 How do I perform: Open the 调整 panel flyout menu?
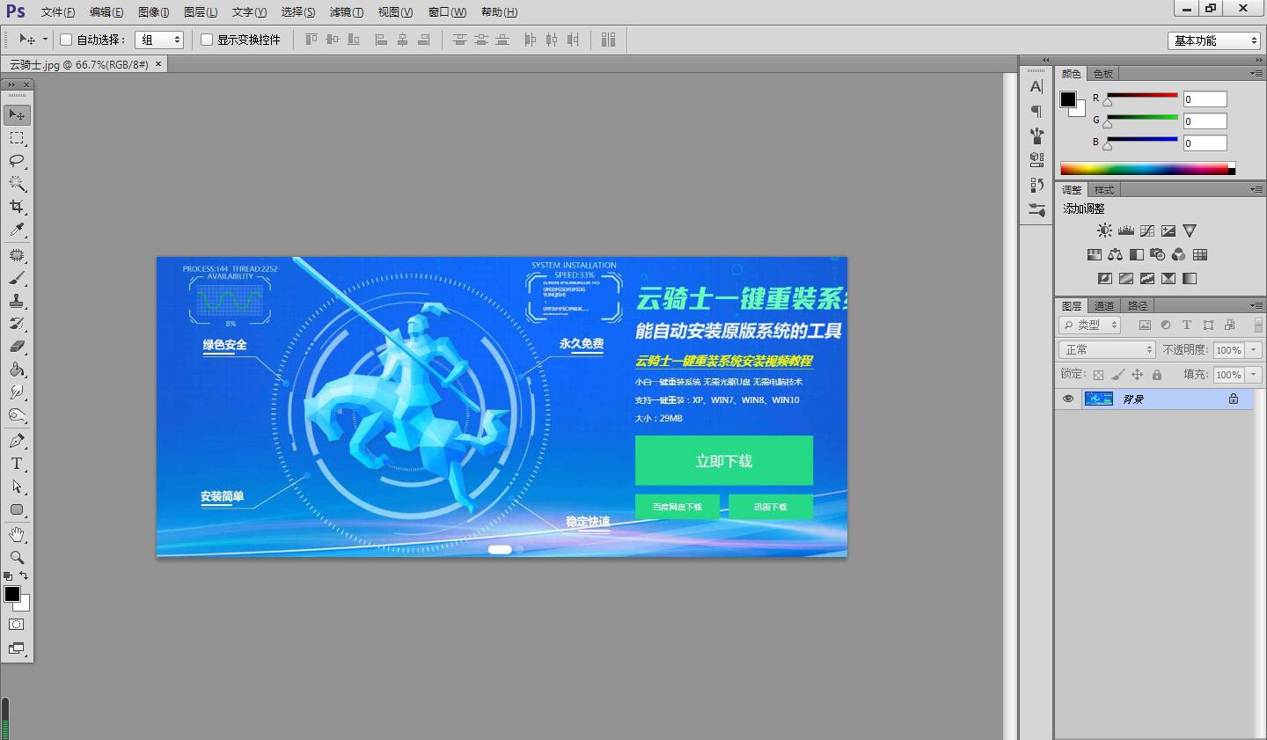(x=1256, y=189)
